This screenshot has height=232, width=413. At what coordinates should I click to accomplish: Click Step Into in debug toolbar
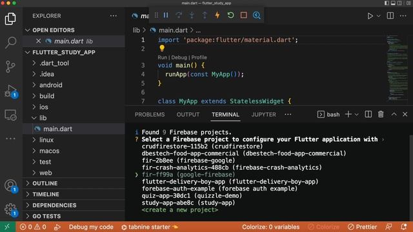pos(192,15)
